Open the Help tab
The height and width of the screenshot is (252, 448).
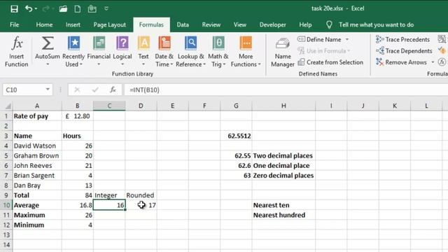tap(305, 25)
